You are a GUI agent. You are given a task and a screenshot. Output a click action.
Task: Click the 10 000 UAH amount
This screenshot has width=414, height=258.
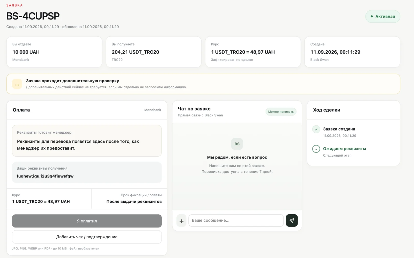pos(26,52)
